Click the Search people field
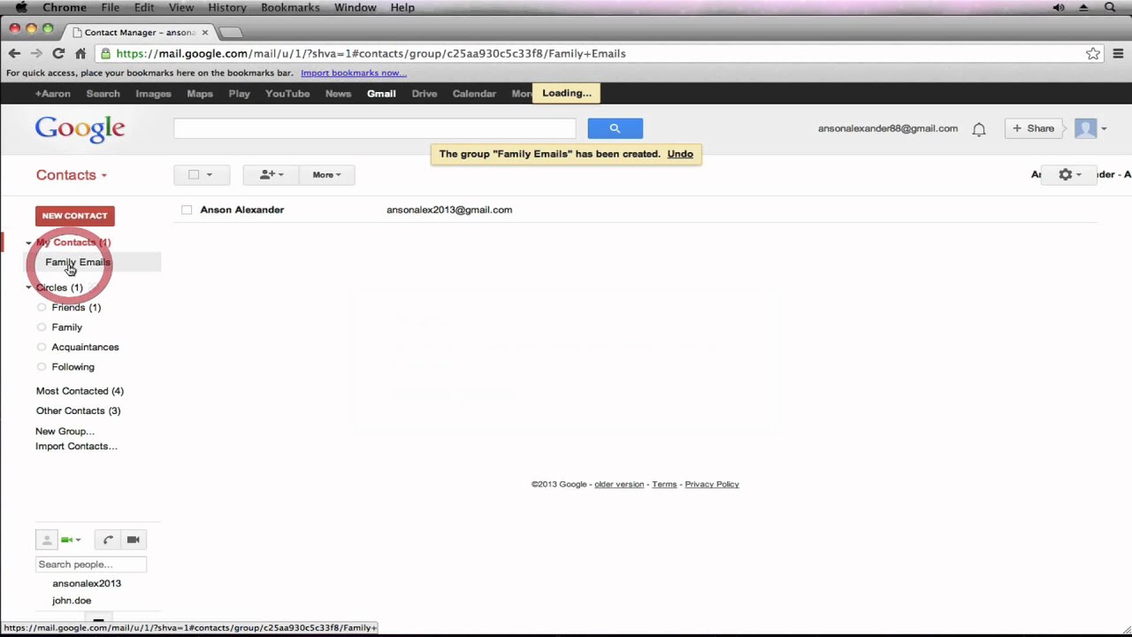This screenshot has width=1132, height=637. click(91, 564)
